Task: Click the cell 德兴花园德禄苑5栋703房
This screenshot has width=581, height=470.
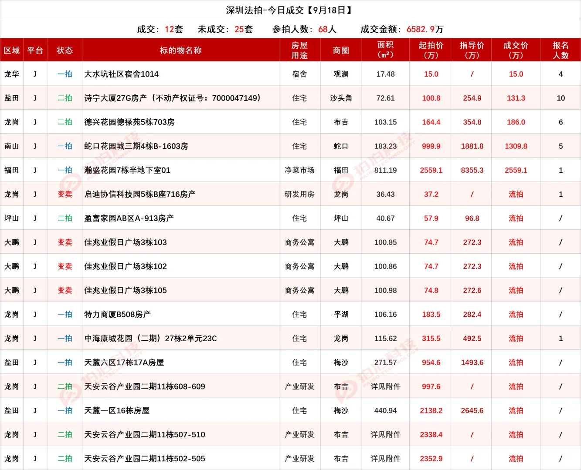Action: [x=181, y=122]
